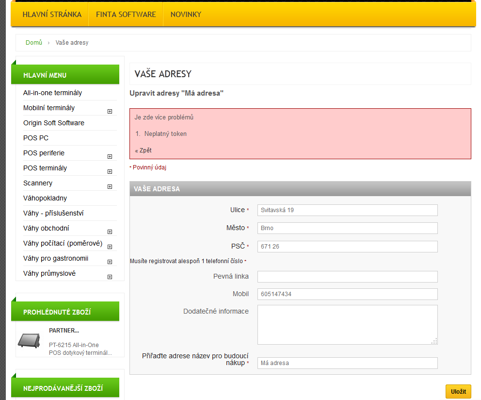Expand POS periferie submenu plus icon
Image resolution: width=481 pixels, height=400 pixels.
(110, 156)
